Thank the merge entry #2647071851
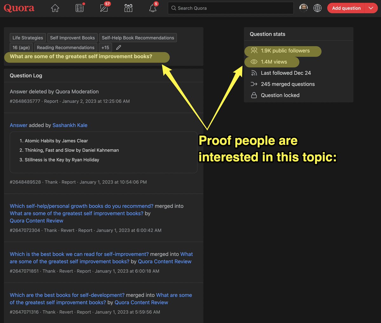This screenshot has width=381, height=323. pos(49,271)
